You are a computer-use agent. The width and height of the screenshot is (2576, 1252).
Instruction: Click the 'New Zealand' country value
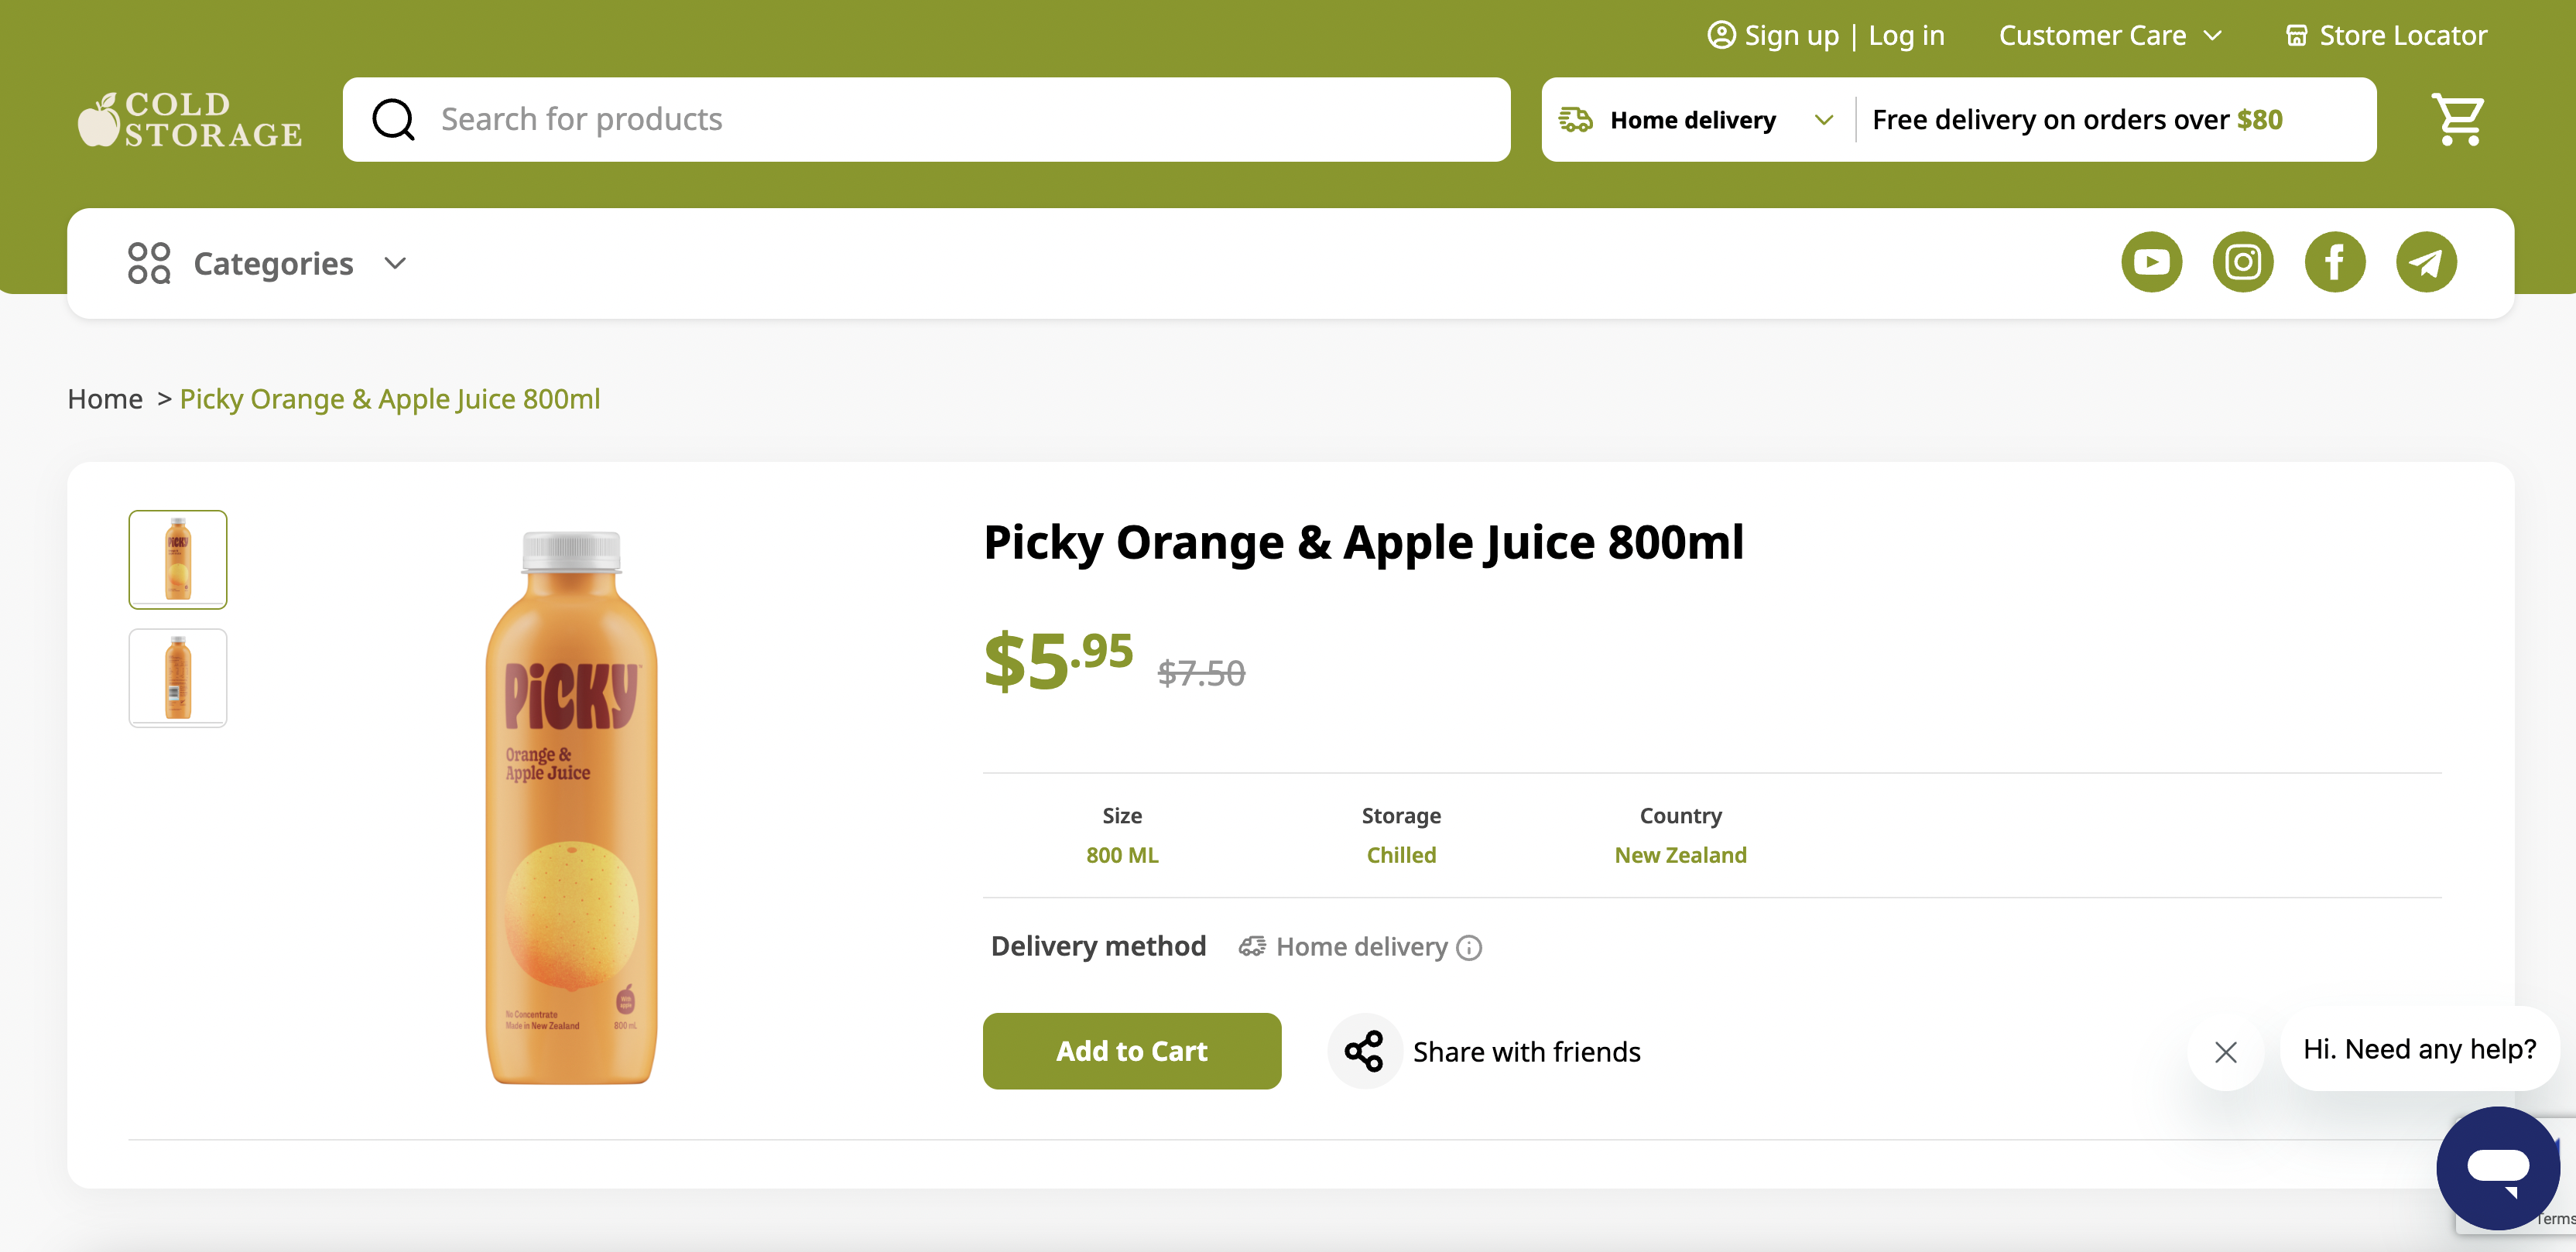pyautogui.click(x=1680, y=855)
